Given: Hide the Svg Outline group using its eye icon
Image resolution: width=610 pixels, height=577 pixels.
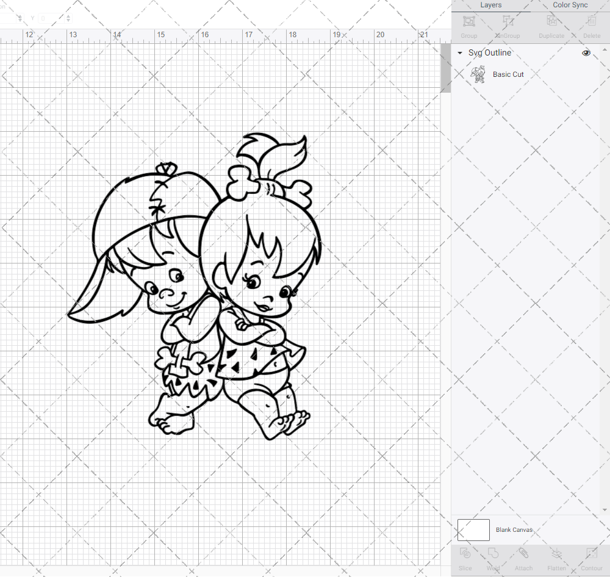Looking at the screenshot, I should pos(586,53).
